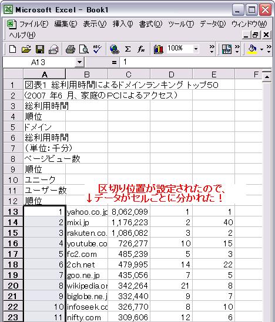Save the workbook with the floppy disk icon
Image resolution: width=275 pixels, height=322 pixels.
tap(40, 49)
